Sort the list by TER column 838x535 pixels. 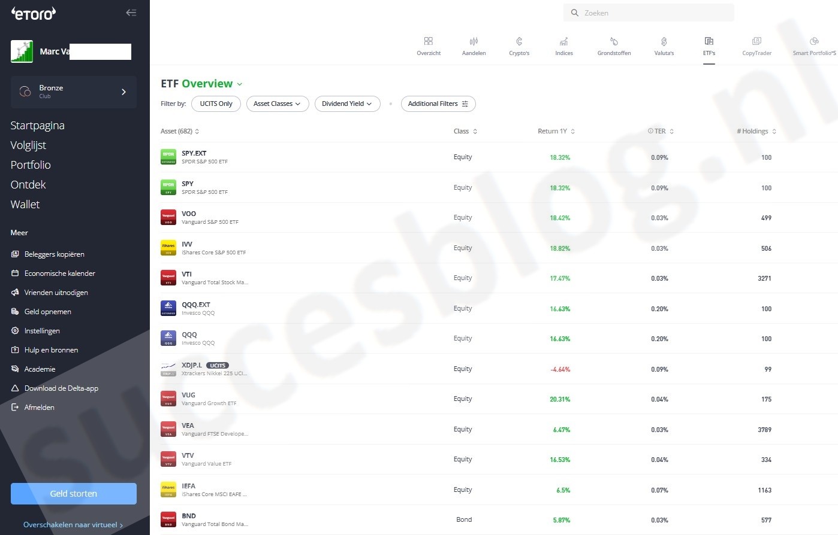pyautogui.click(x=661, y=131)
